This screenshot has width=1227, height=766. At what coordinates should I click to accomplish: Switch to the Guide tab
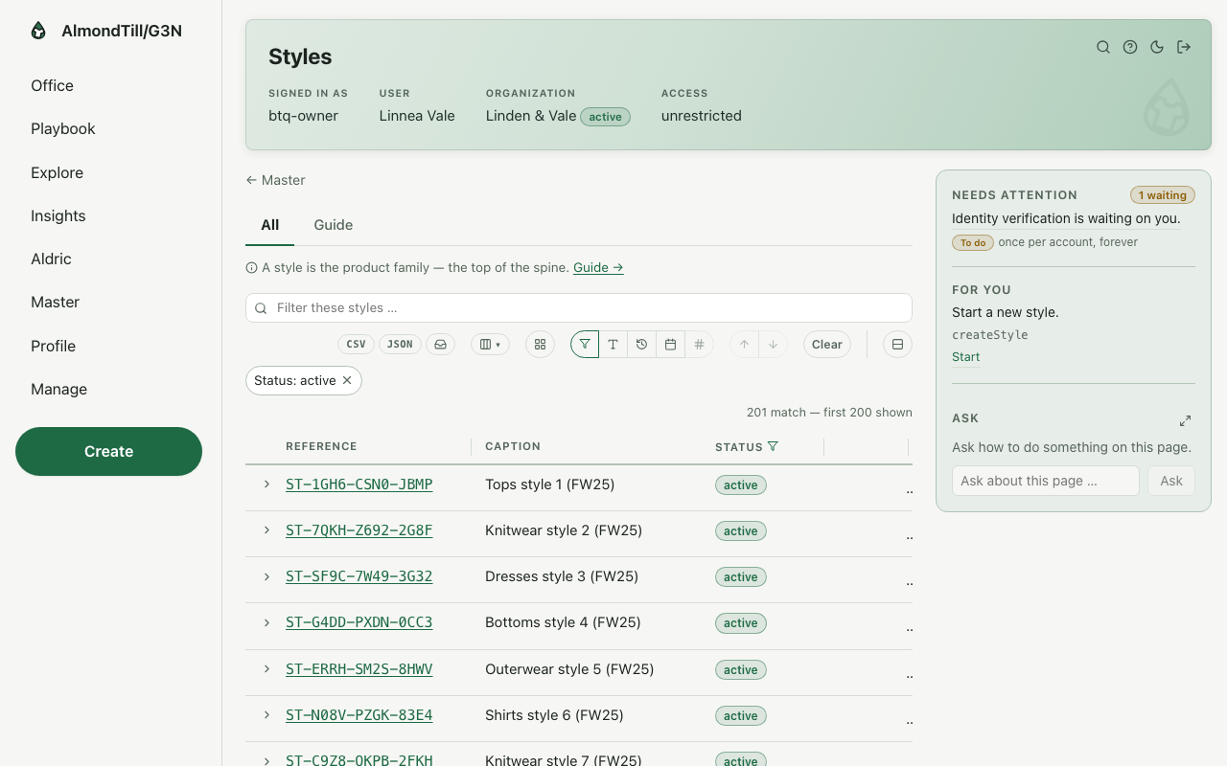(x=334, y=225)
